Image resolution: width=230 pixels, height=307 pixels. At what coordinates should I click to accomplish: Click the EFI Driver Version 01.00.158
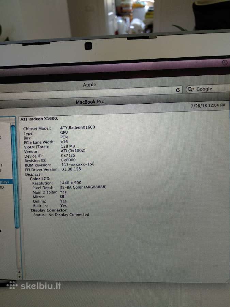(71, 169)
